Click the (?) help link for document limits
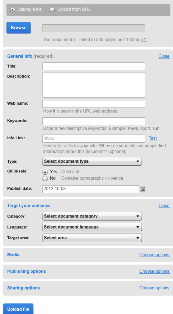Image resolution: width=173 pixels, height=314 pixels. pos(144,40)
